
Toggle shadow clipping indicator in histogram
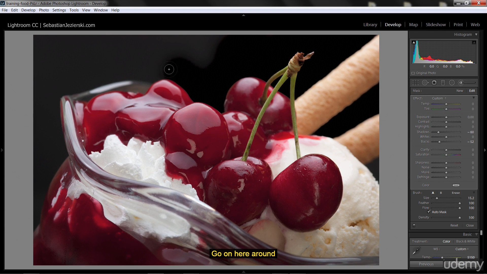click(x=414, y=42)
